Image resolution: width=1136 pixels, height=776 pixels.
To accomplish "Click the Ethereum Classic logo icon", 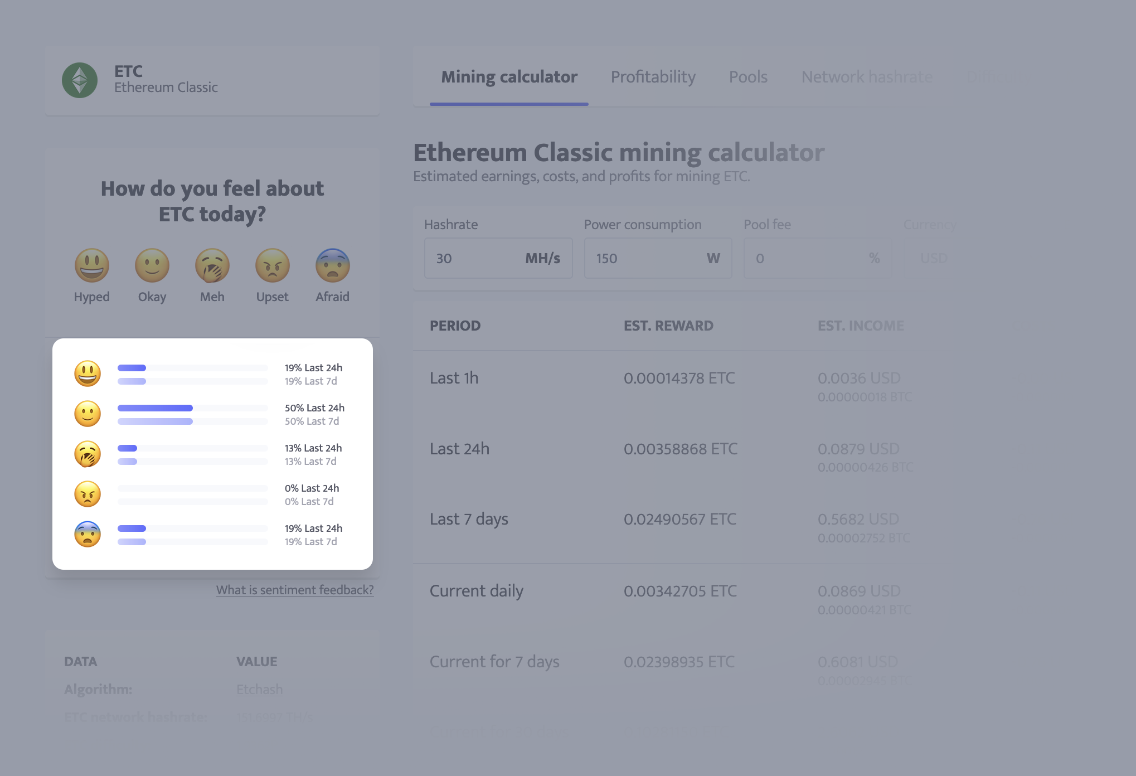I will (81, 77).
